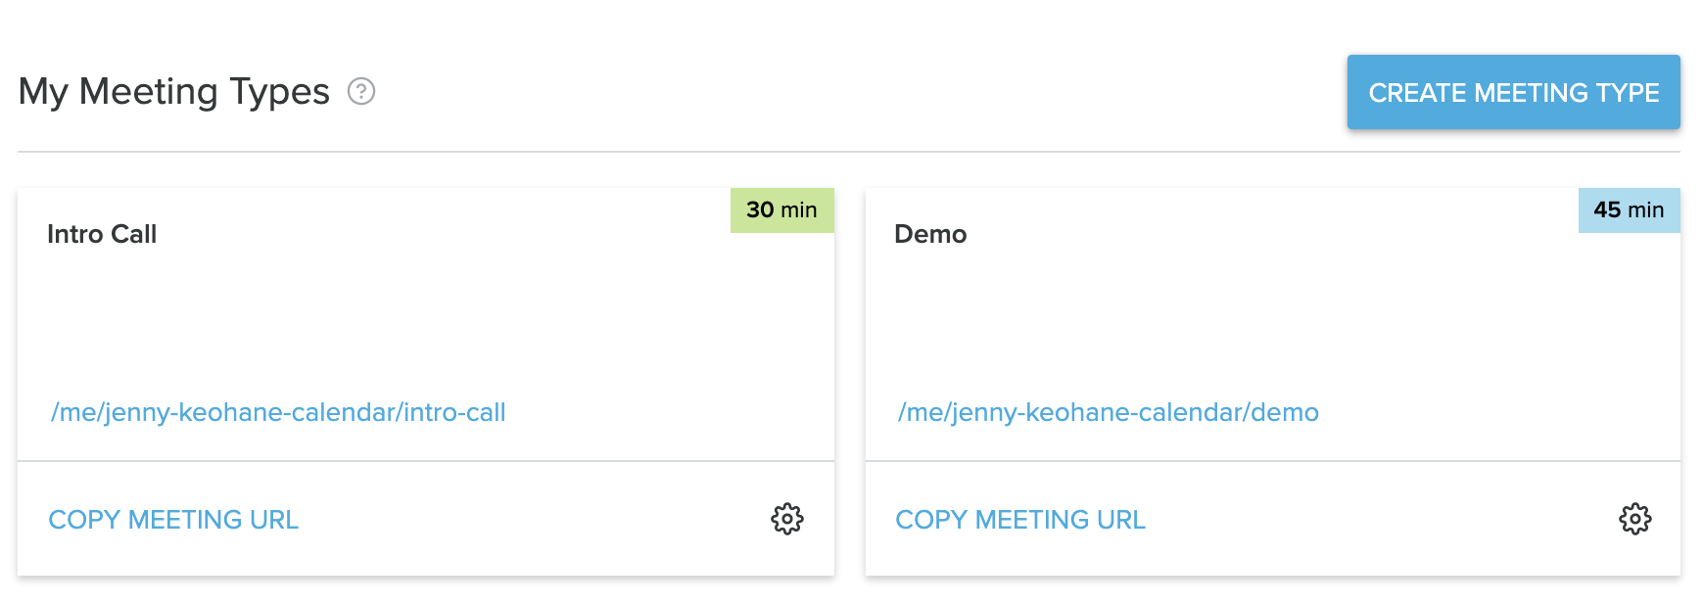This screenshot has height=603, width=1702.
Task: Click the Demo meeting title
Action: point(931,234)
